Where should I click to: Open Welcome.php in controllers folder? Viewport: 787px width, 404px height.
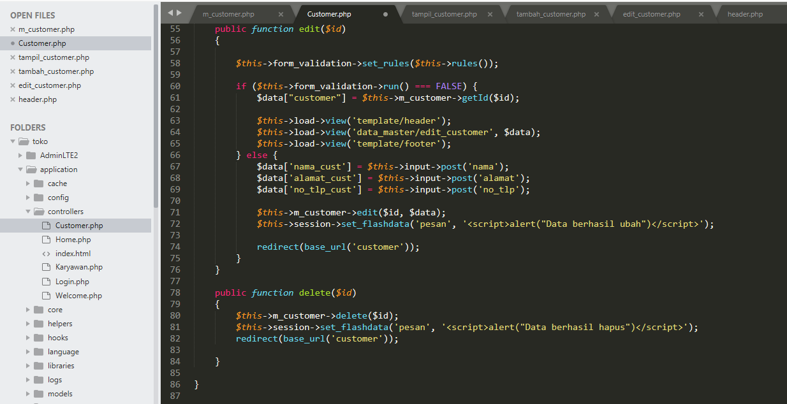(78, 296)
